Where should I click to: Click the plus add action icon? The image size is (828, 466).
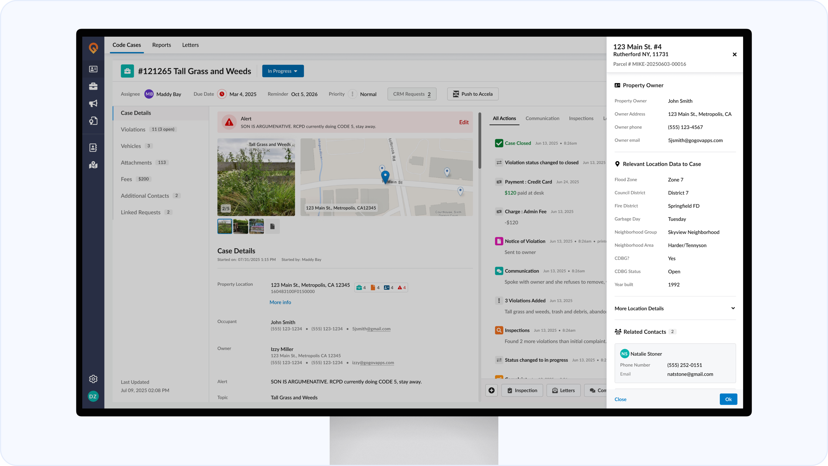pyautogui.click(x=491, y=390)
